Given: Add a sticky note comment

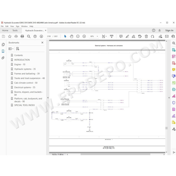Looking at the screenshot, I should [x=121, y=36].
